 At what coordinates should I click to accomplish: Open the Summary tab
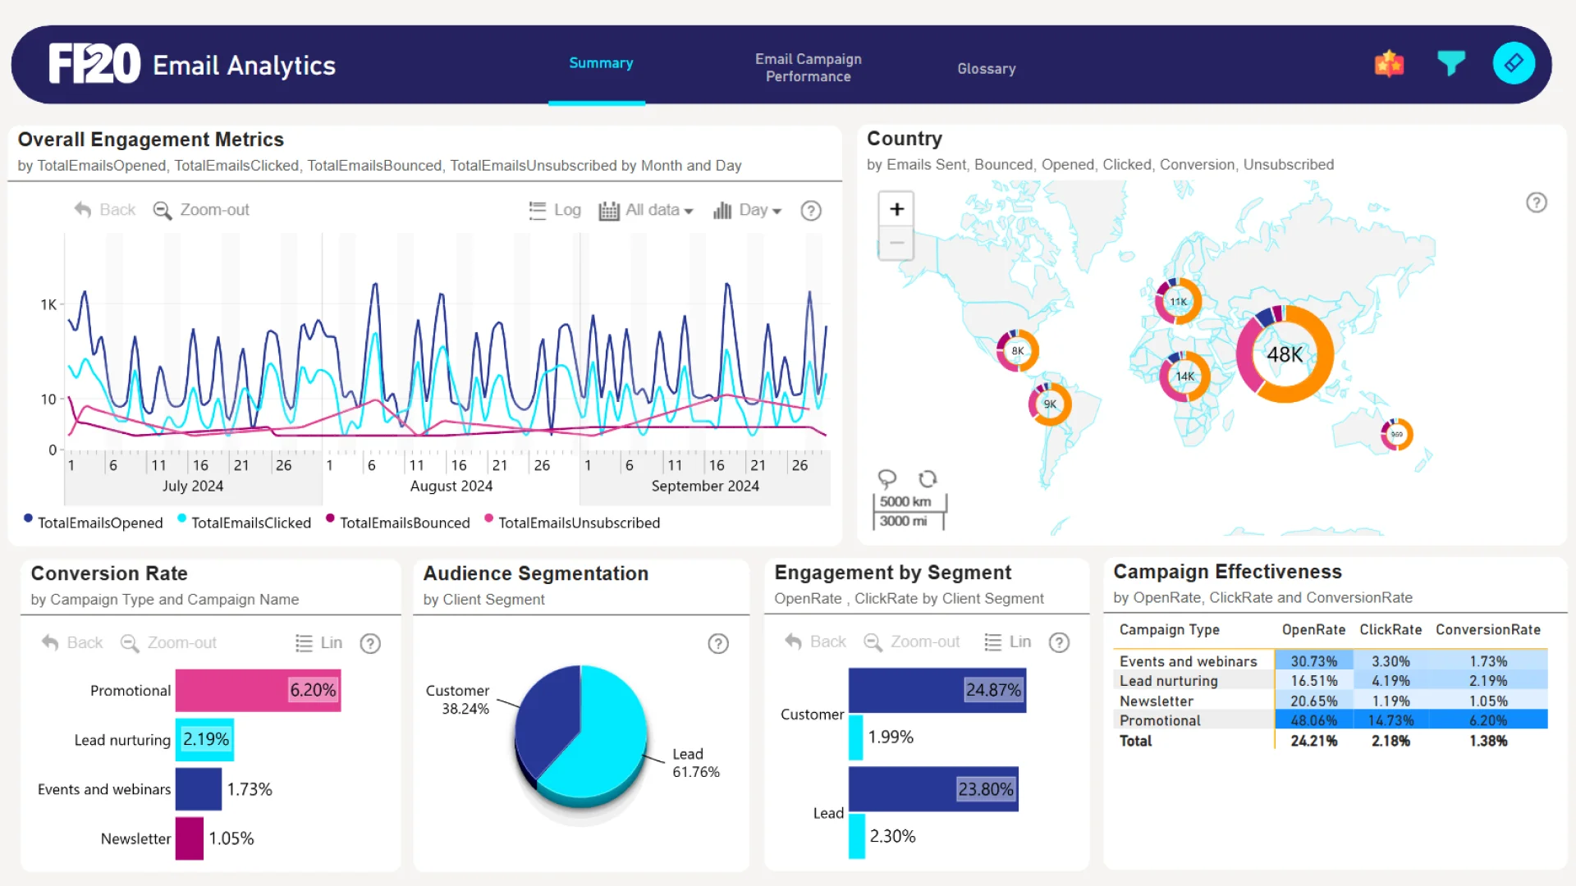coord(601,63)
